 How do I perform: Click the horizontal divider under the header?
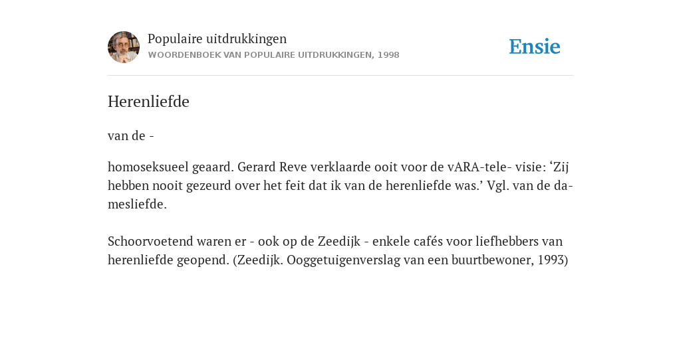coord(340,76)
